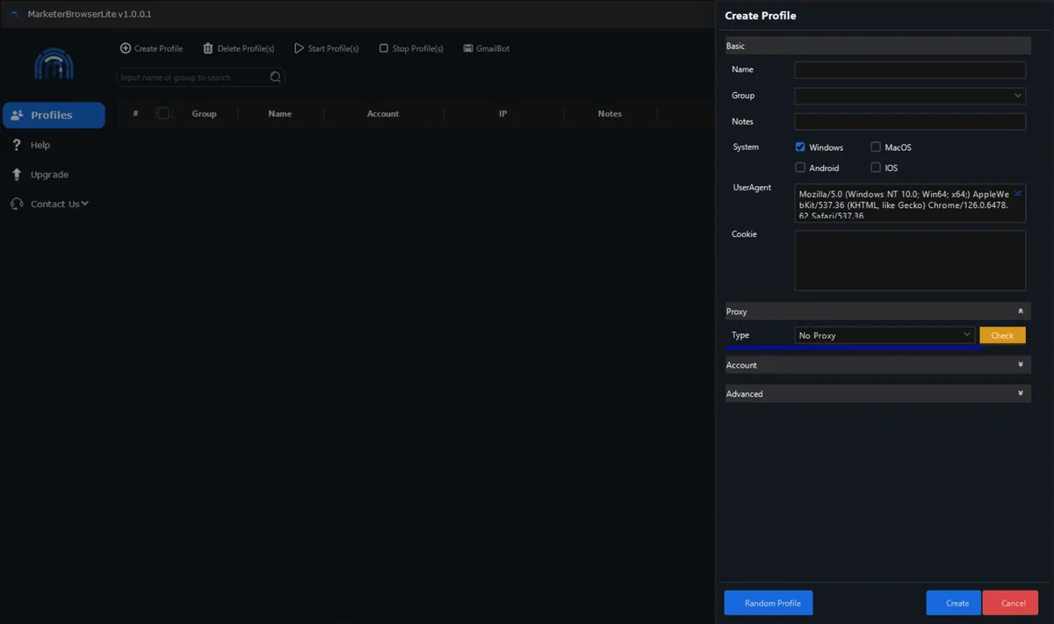Screen dimensions: 1054x624
Task: Enable the MacOS system checkbox
Action: coord(876,147)
